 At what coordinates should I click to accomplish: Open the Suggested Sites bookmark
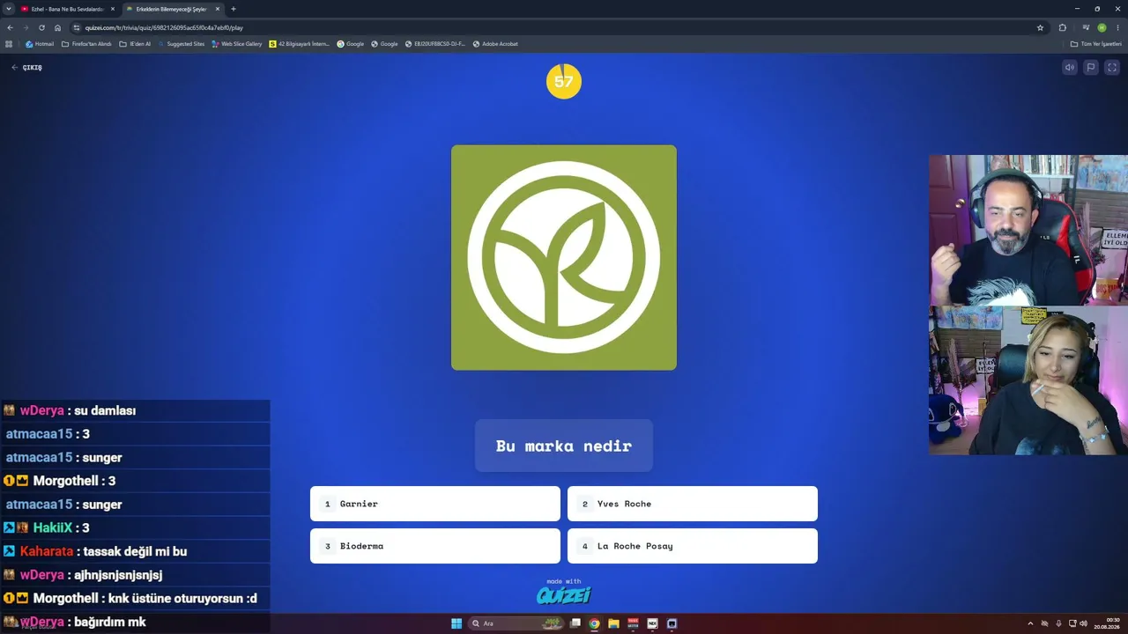click(182, 44)
